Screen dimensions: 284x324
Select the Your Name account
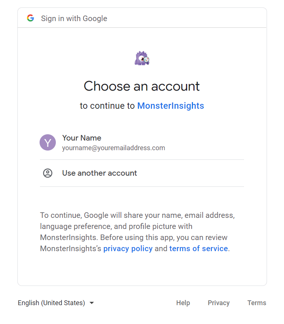(x=82, y=138)
